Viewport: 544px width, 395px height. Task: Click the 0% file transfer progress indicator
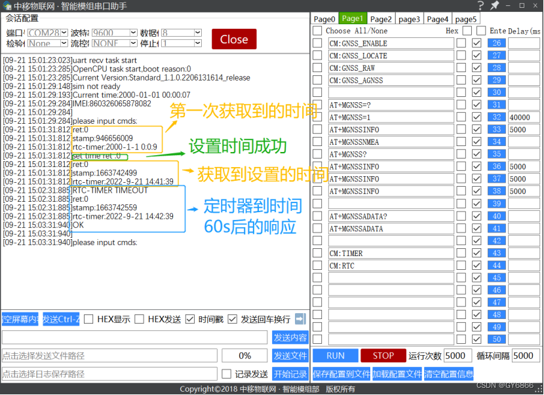click(x=244, y=356)
